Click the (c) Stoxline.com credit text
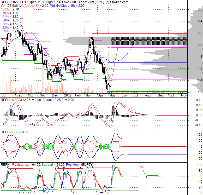 pyautogui.click(x=117, y=2)
